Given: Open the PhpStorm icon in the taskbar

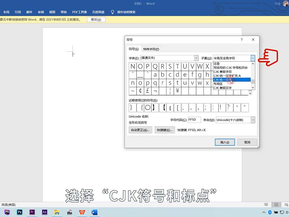Looking at the screenshot, I should [7, 212].
